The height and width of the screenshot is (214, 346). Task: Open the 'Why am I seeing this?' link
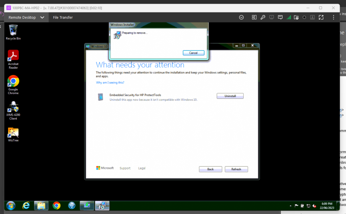[x=110, y=83]
